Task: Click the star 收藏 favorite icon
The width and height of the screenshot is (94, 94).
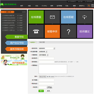Action: (x=79, y=2)
